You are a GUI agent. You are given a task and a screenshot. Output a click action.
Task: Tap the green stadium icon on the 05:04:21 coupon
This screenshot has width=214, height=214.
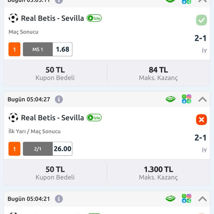(x=171, y=199)
